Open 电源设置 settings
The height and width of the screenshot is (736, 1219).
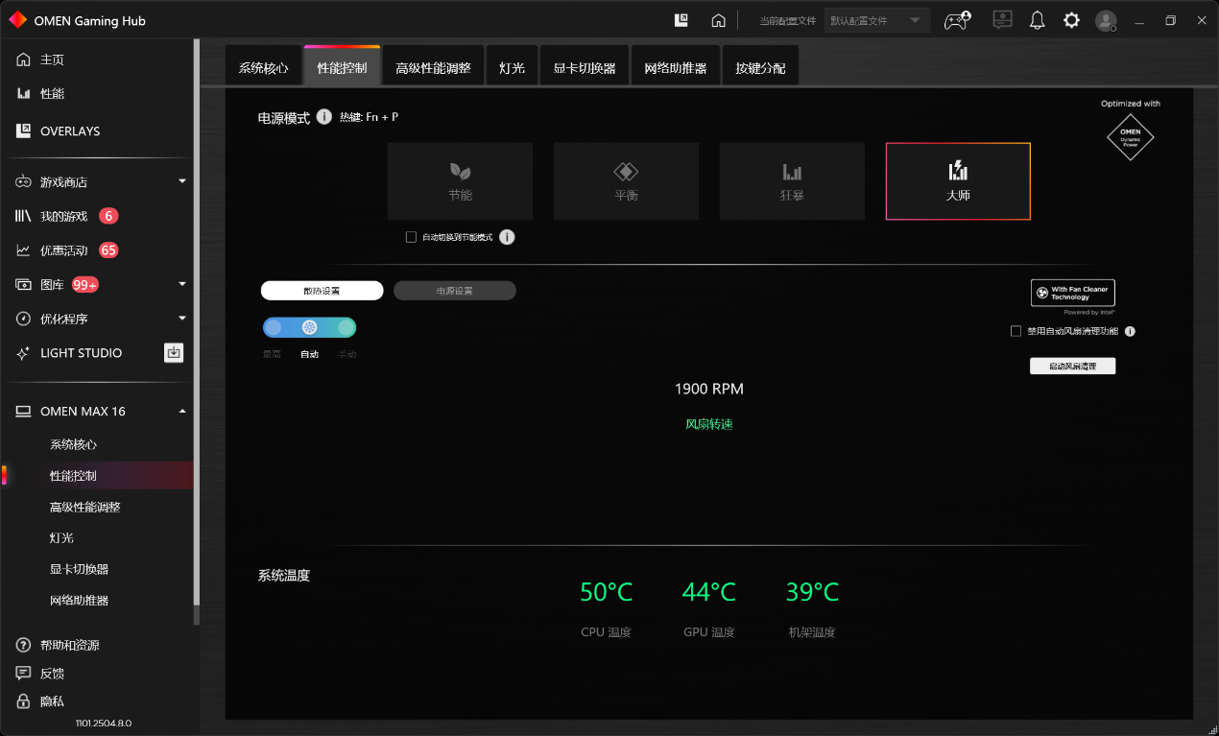454,290
